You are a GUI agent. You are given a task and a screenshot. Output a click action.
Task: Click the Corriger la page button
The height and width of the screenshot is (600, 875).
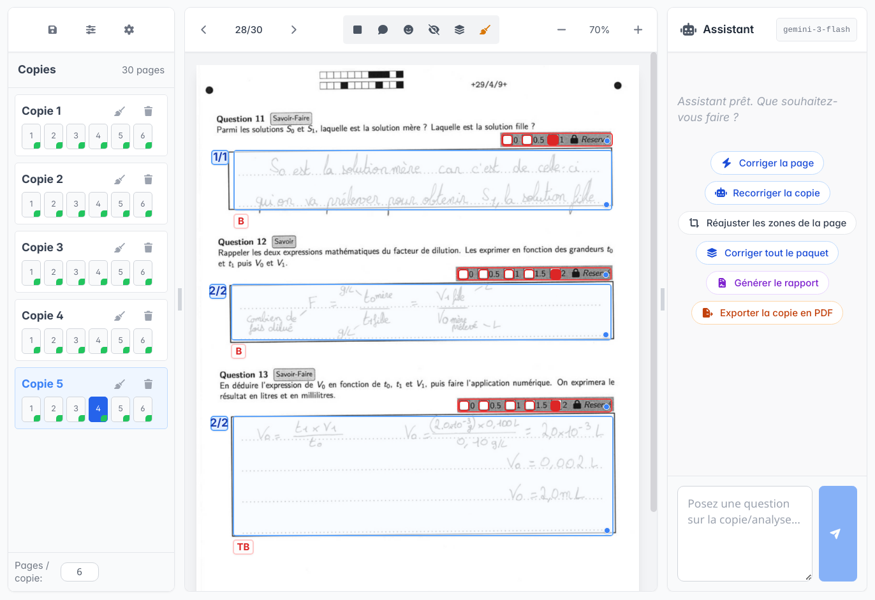pos(767,163)
